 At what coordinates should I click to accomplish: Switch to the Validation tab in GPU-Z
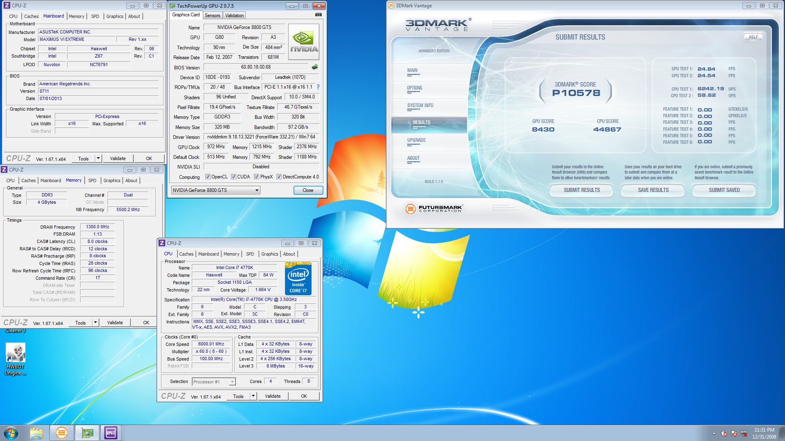pos(234,16)
